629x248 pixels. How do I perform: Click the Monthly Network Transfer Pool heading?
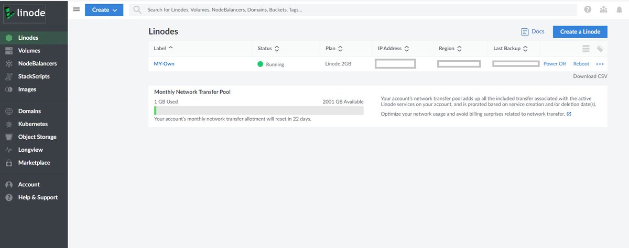(x=192, y=92)
